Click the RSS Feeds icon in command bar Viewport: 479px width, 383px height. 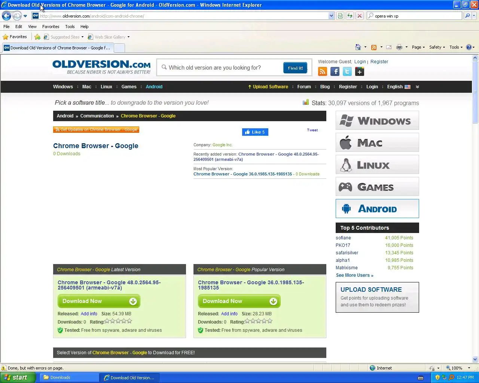pyautogui.click(x=373, y=47)
